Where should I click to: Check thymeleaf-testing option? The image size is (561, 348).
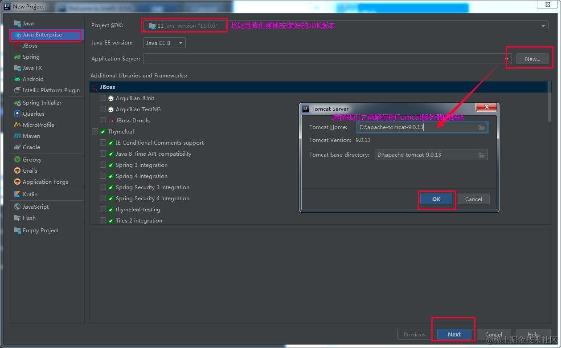coord(103,209)
